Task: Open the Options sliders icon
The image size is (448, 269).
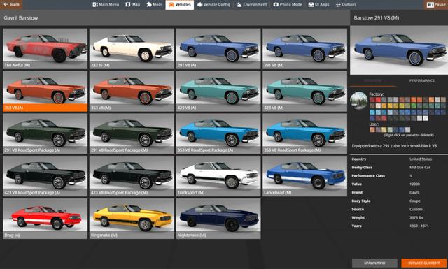Action: coord(338,5)
